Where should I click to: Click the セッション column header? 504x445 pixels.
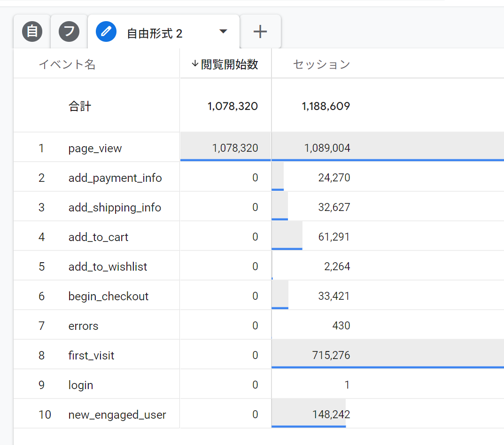point(321,64)
